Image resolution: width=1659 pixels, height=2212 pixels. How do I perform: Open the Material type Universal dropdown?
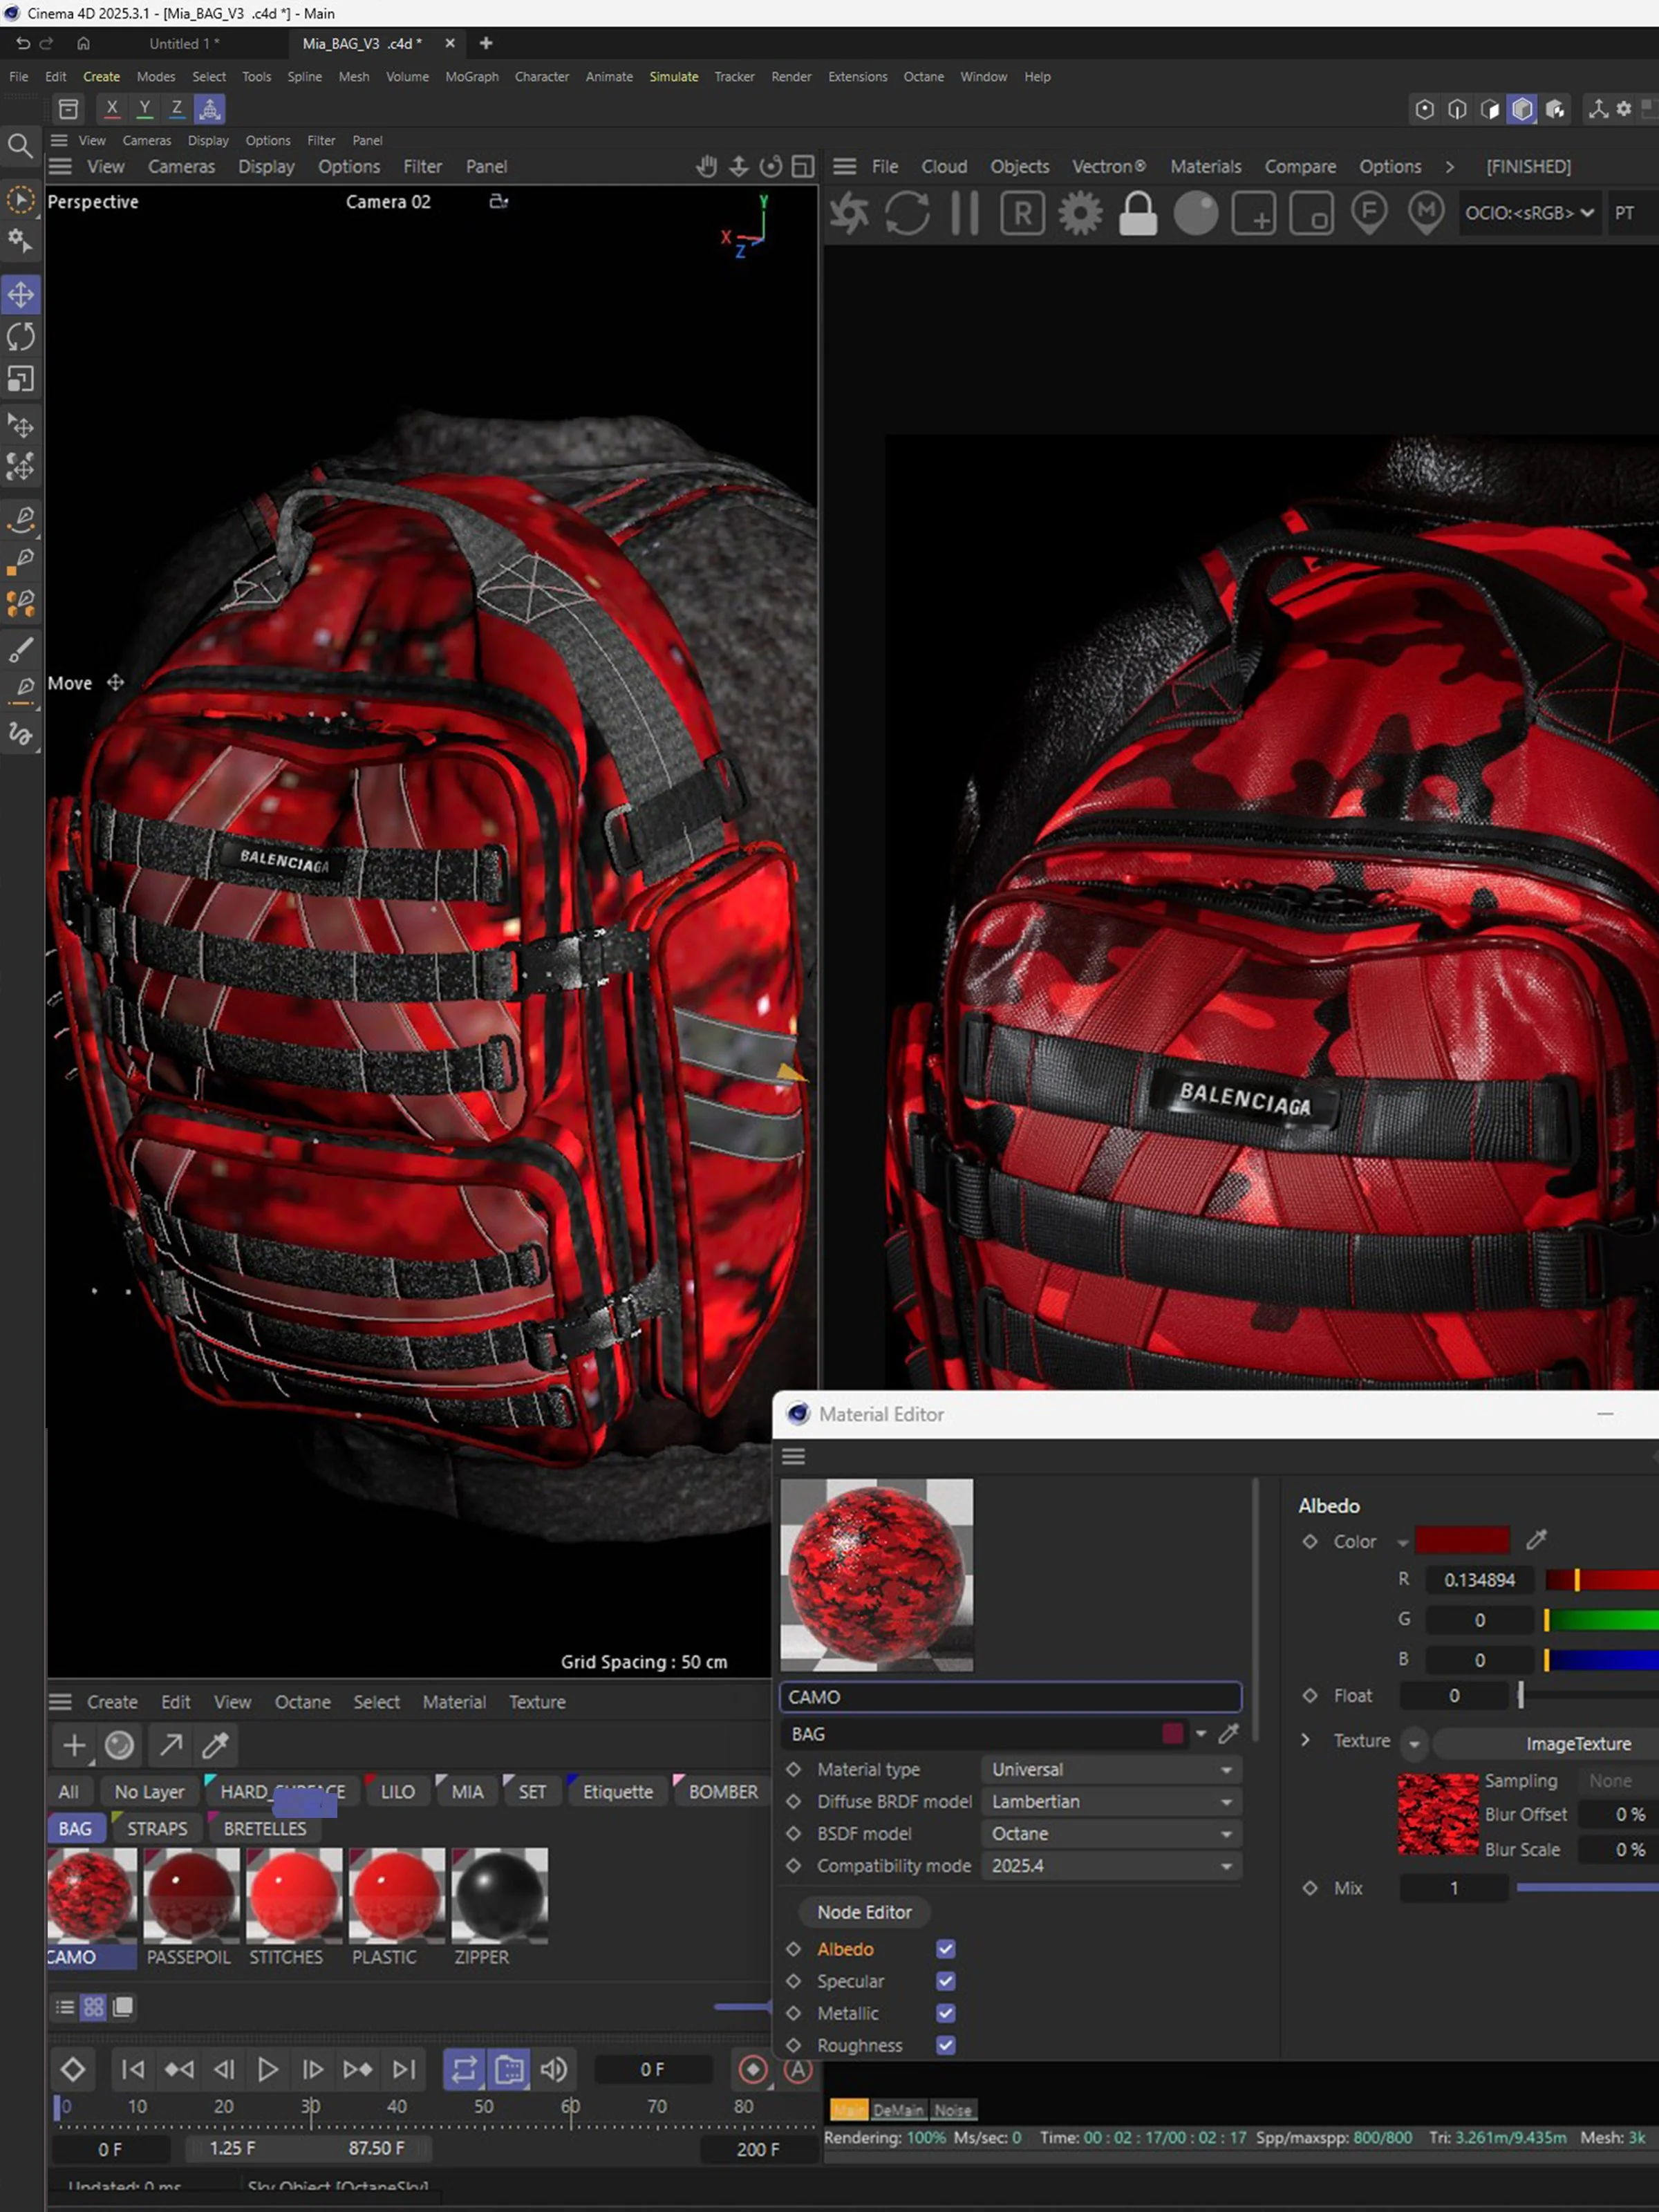pyautogui.click(x=1110, y=1769)
